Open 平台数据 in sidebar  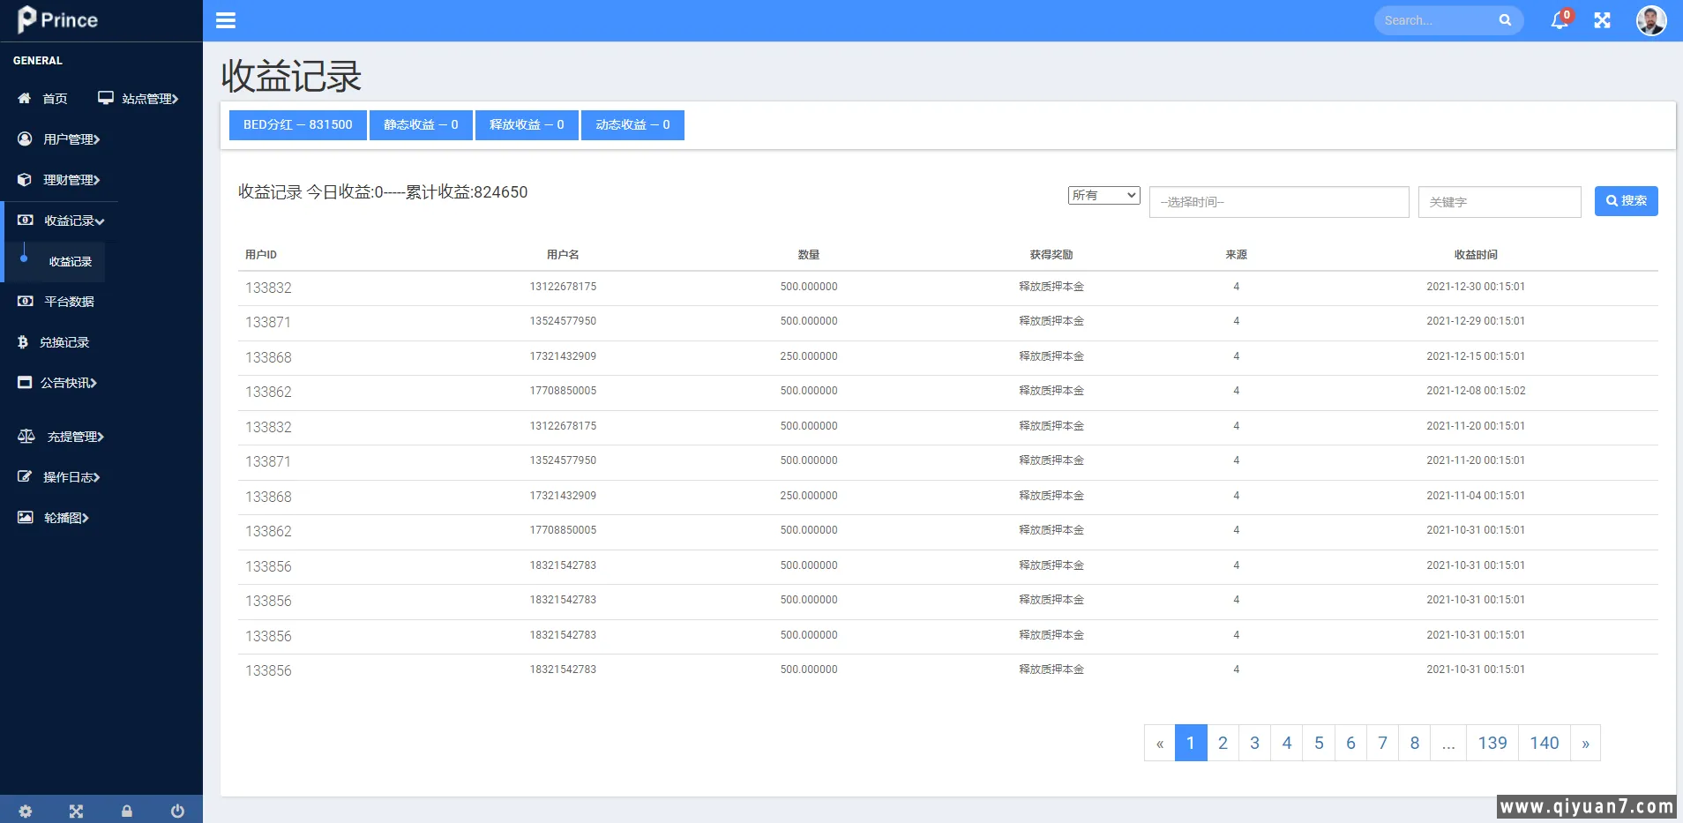[69, 302]
